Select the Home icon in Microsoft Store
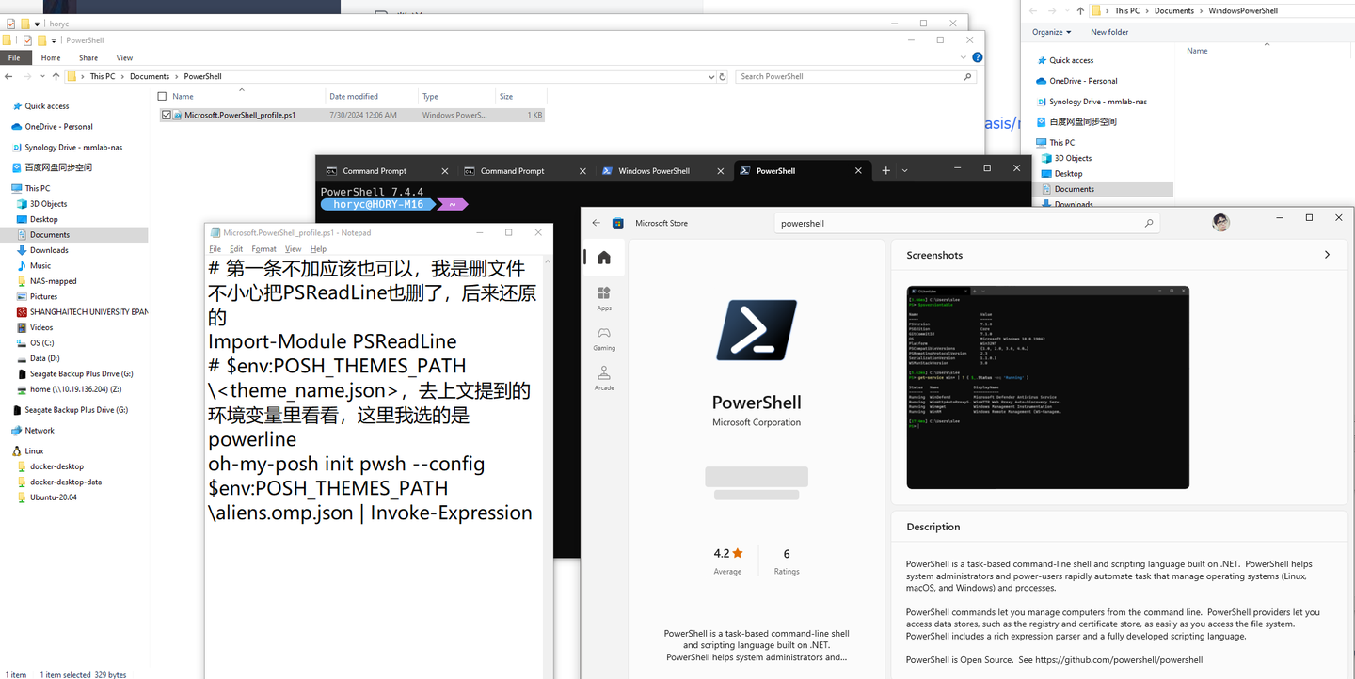 pyautogui.click(x=603, y=257)
